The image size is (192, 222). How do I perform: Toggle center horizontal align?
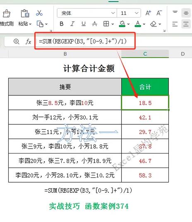[186, 24]
